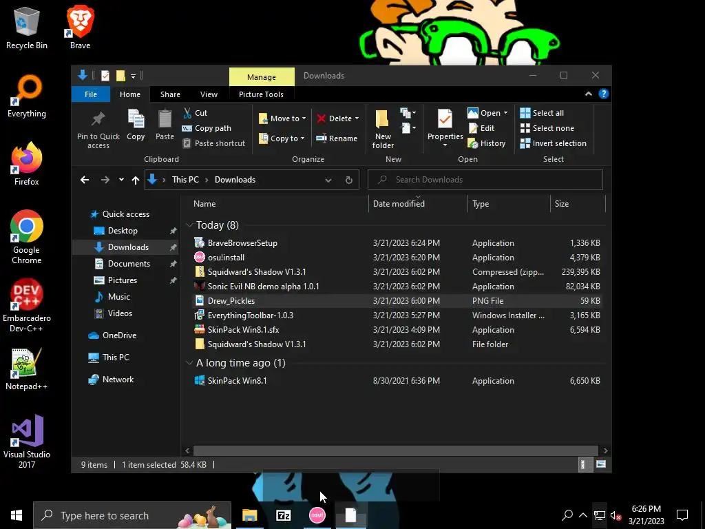The width and height of the screenshot is (705, 529).
Task: Collapse the ribbon with the chevron
Action: click(x=588, y=94)
